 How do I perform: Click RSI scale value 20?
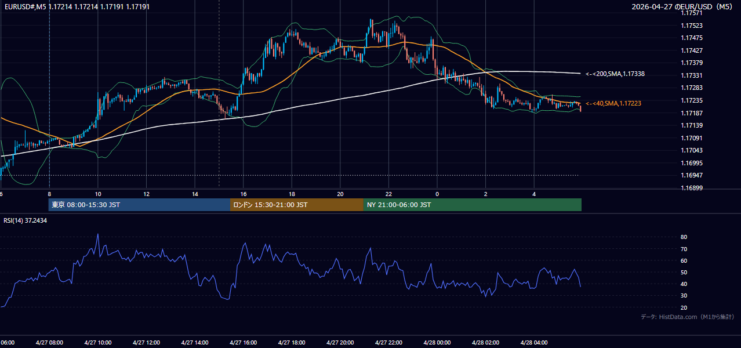point(684,307)
